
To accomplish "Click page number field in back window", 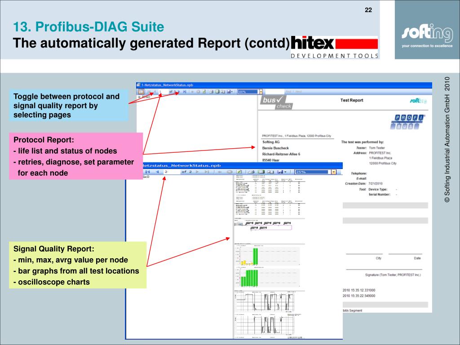I will coord(164,92).
